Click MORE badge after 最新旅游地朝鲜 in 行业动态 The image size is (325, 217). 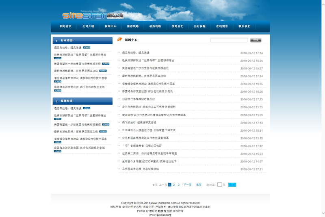103,71
